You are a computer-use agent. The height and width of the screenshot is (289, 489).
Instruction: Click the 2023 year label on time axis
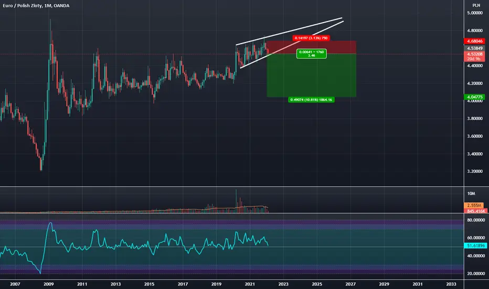(x=283, y=284)
